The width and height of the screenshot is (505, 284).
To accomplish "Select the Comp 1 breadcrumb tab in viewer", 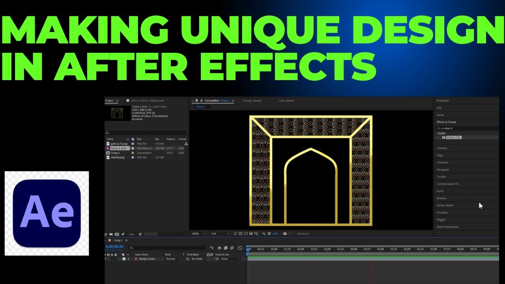I will 200,106.
